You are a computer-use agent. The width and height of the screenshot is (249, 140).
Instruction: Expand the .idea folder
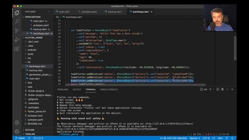pyautogui.click(x=30, y=46)
